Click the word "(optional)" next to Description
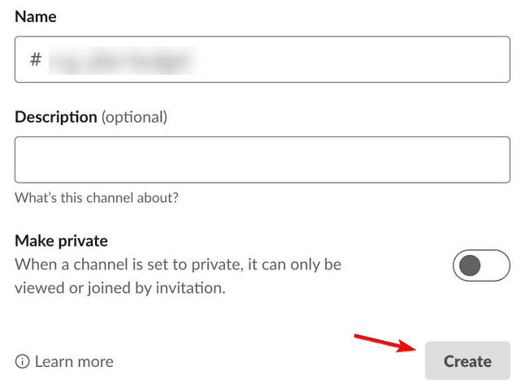 (134, 118)
